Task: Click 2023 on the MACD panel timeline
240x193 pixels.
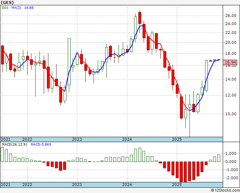Action: [x=77, y=185]
